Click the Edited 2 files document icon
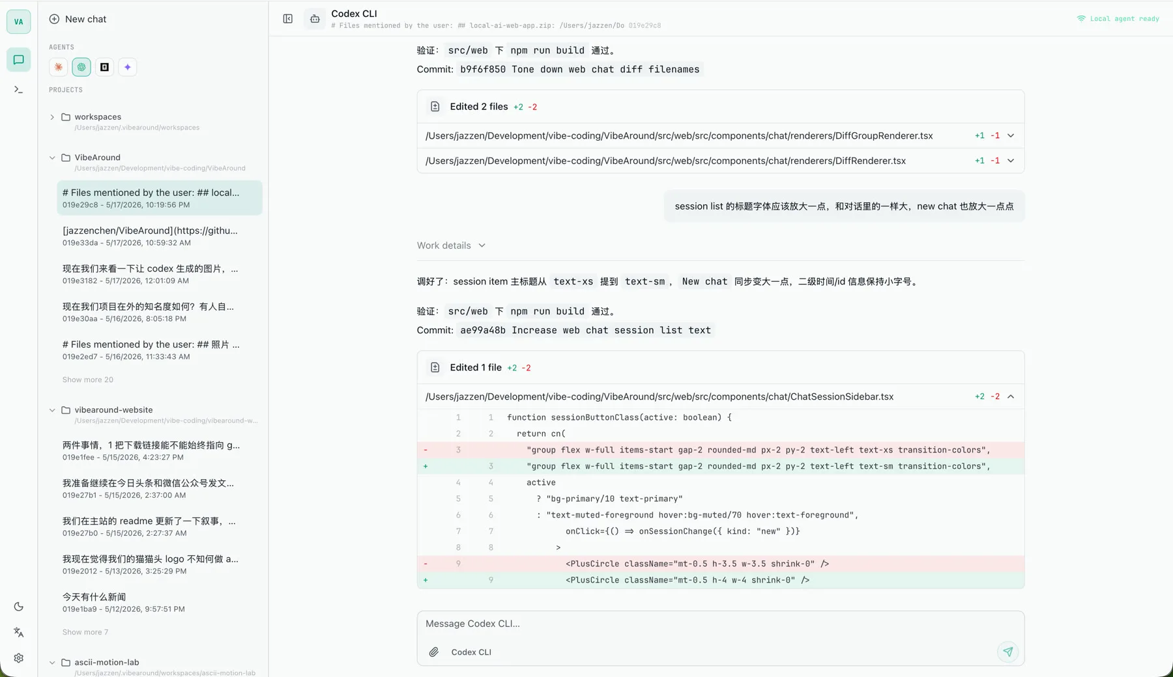 click(x=435, y=107)
